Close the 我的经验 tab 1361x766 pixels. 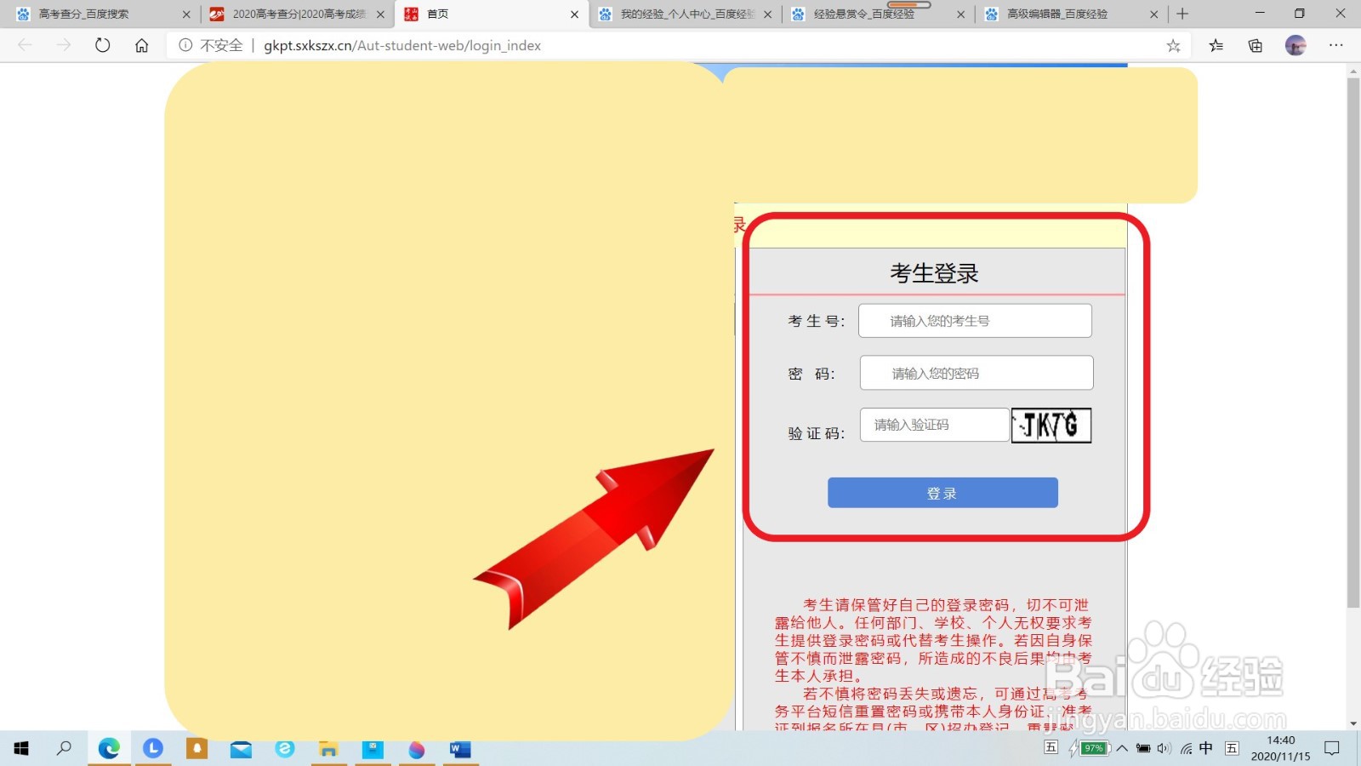(768, 14)
